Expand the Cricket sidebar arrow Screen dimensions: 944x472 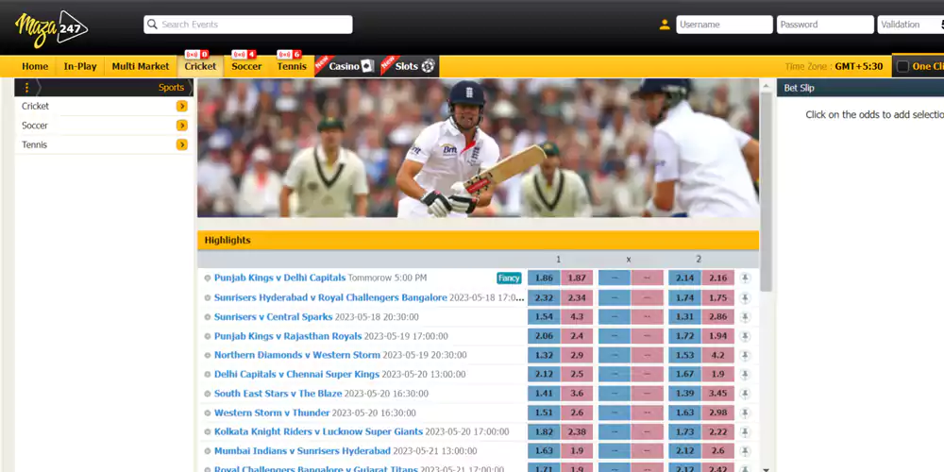182,106
